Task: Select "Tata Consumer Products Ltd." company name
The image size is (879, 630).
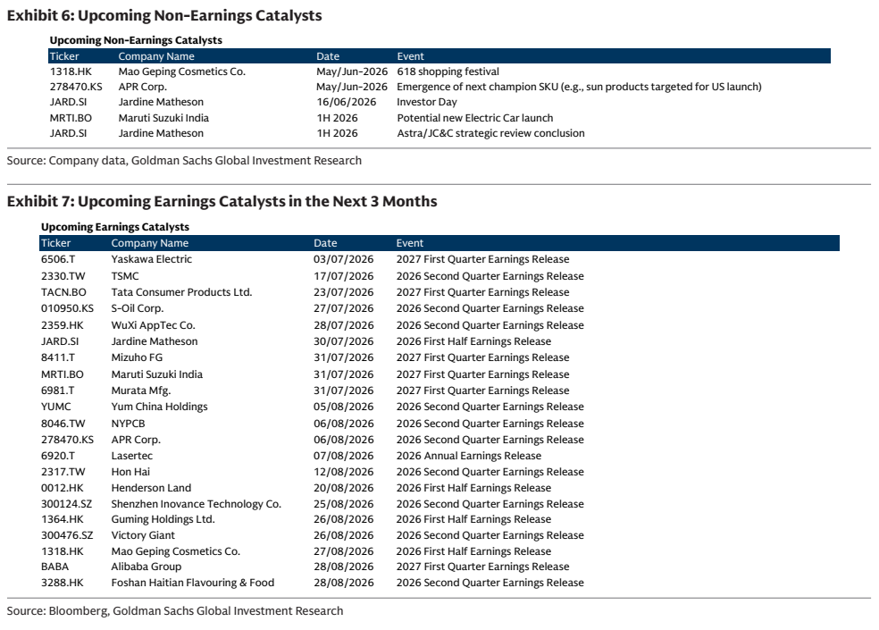Action: 181,292
